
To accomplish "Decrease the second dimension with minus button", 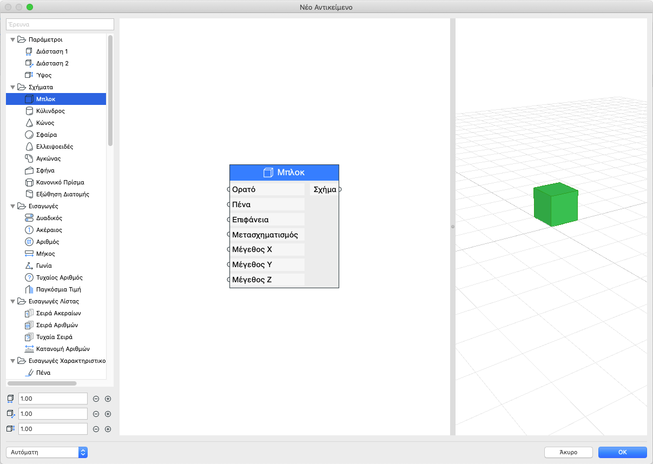I will pyautogui.click(x=96, y=414).
